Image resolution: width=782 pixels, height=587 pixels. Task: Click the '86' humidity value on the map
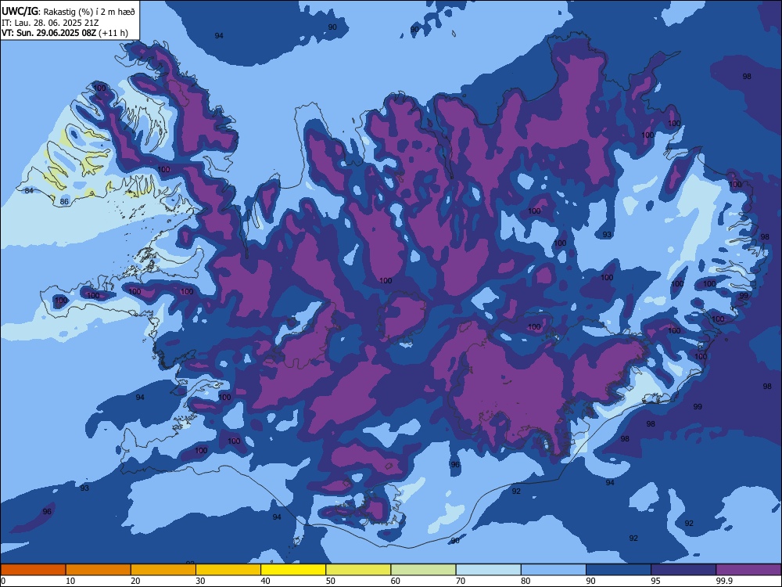point(64,202)
